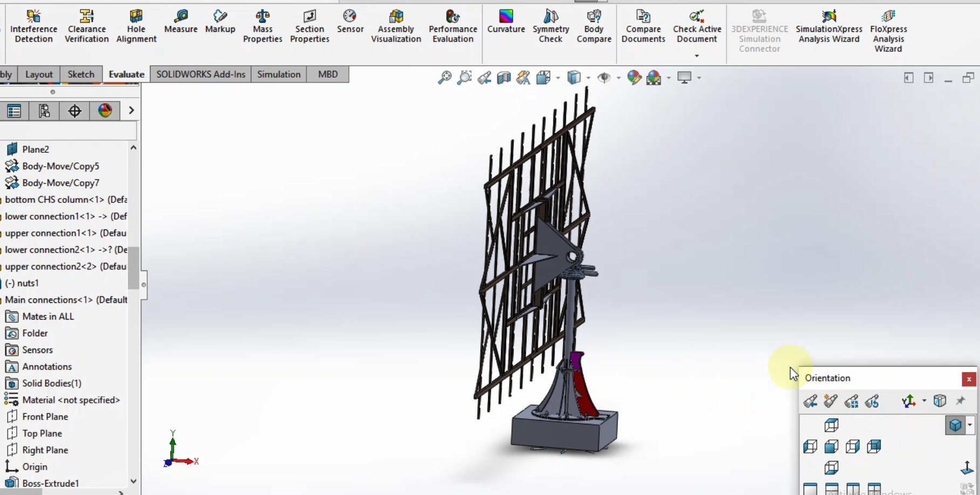Open the DimXpertManager tab
Screen dimensions: 980x495
click(x=74, y=111)
